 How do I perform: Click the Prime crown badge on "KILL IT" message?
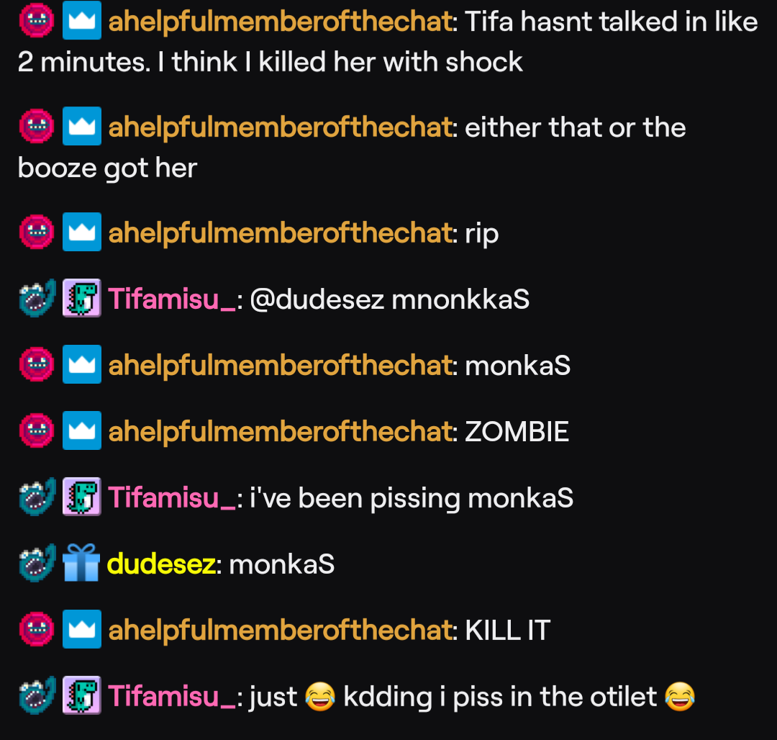coord(82,629)
